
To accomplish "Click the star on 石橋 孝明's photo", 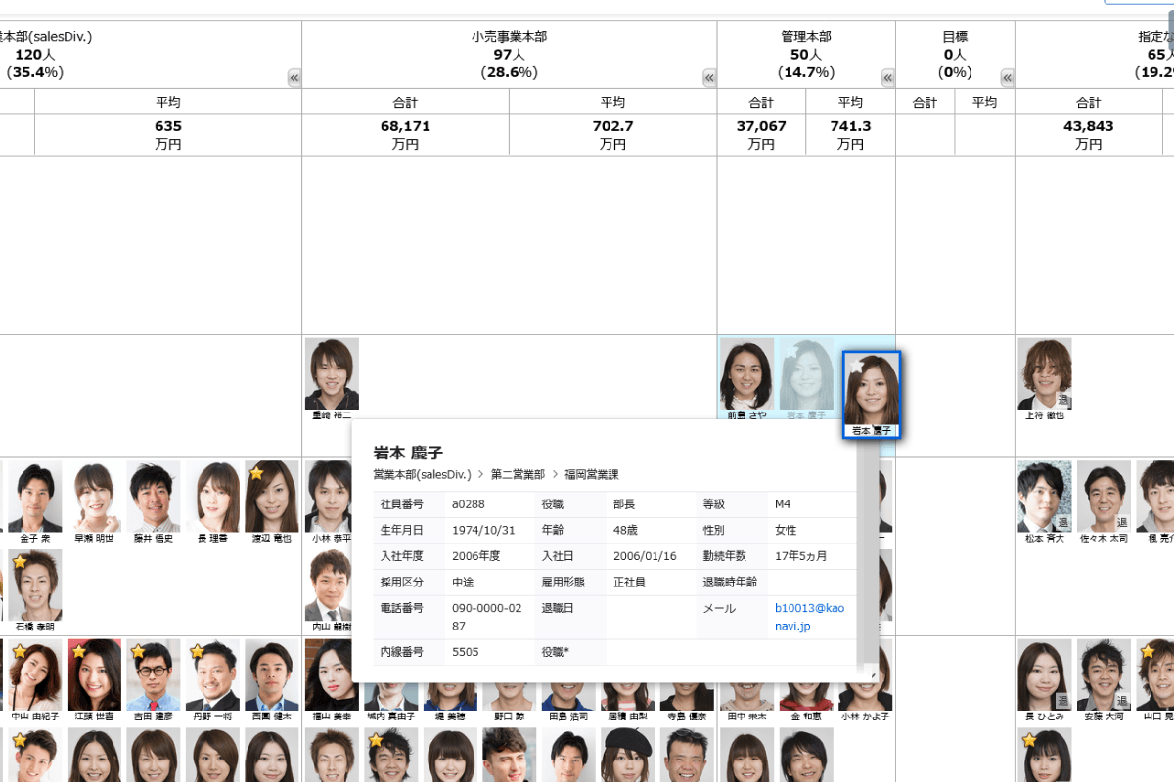I will point(20,562).
